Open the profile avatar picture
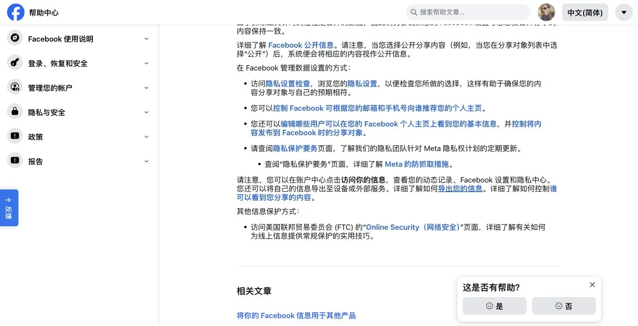The width and height of the screenshot is (638, 326). click(x=546, y=12)
